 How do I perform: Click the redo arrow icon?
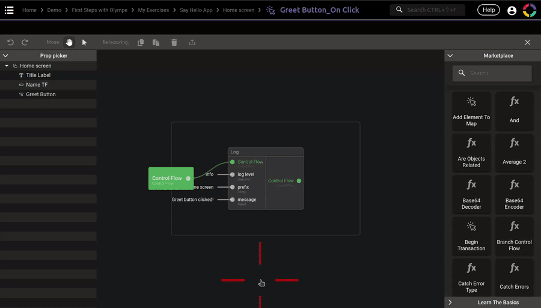pos(25,43)
